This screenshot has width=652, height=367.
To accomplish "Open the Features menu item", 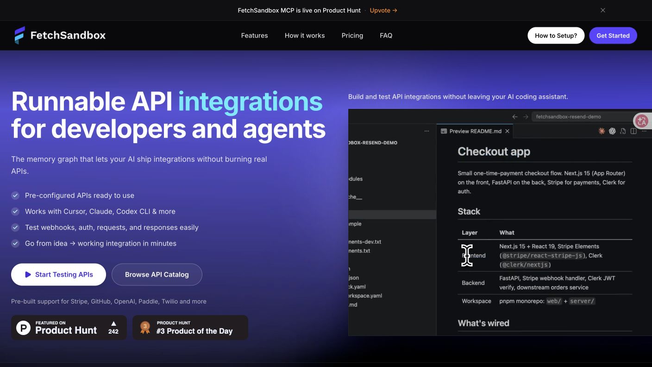I will pos(254,35).
